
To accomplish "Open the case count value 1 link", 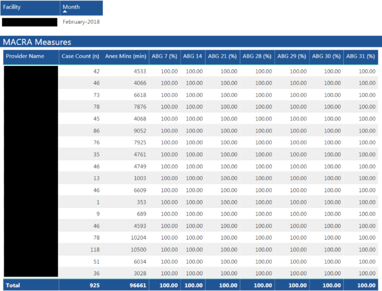I will point(98,202).
